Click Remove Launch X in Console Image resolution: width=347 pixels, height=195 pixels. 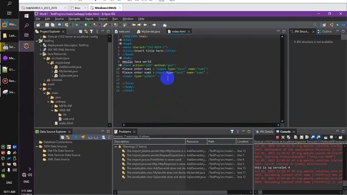283,137
